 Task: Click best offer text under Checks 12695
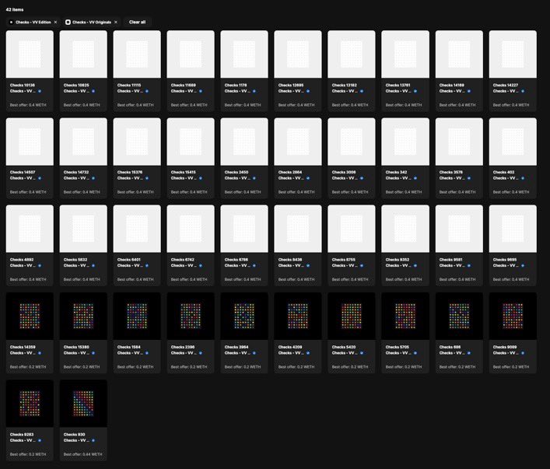click(296, 105)
